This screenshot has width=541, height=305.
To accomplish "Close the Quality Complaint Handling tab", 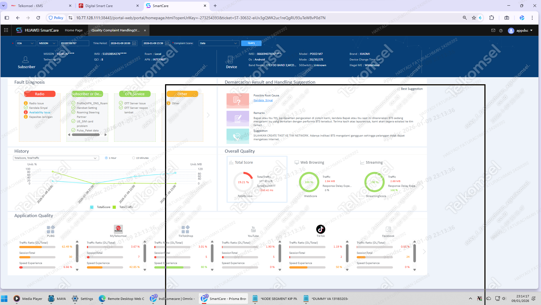I will click(145, 31).
